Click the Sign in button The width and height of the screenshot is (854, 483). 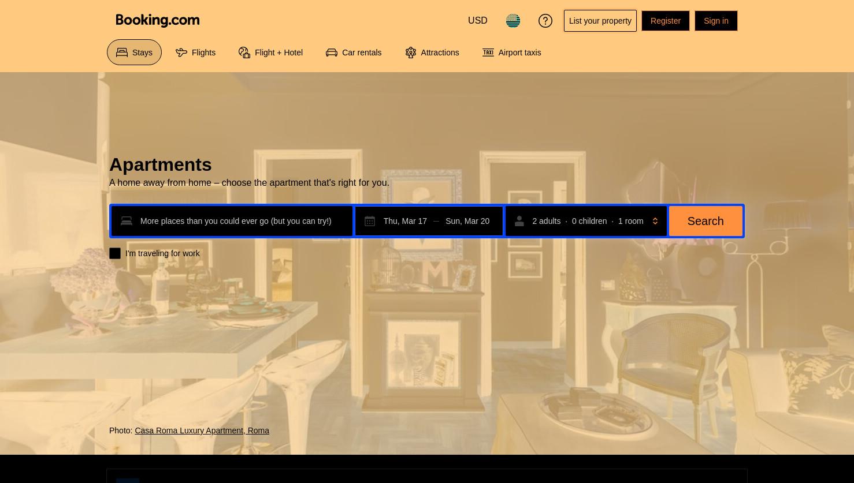[x=716, y=21]
